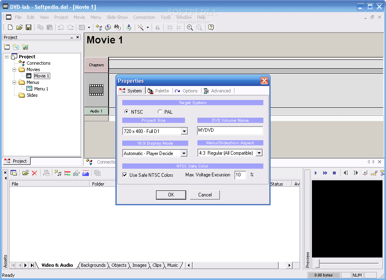Switch to the Palette tab
Viewport: 386px width, 280px height.
pyautogui.click(x=158, y=91)
